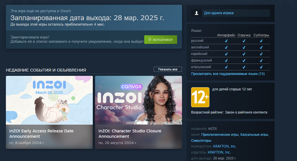Click the 'НЕДАВНИЕ СОБЫТИЯ И ОБЪЯВЛЕНИЯ' section heading
Image resolution: width=297 pixels, height=161 pixels.
pyautogui.click(x=46, y=70)
